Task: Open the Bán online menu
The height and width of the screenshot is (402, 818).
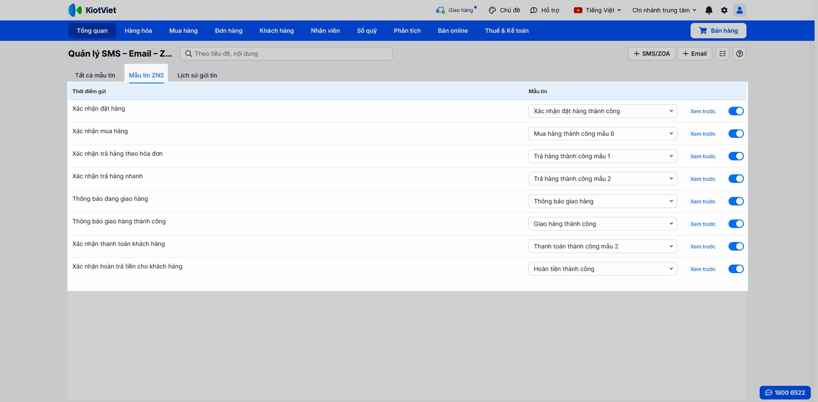Action: click(453, 31)
